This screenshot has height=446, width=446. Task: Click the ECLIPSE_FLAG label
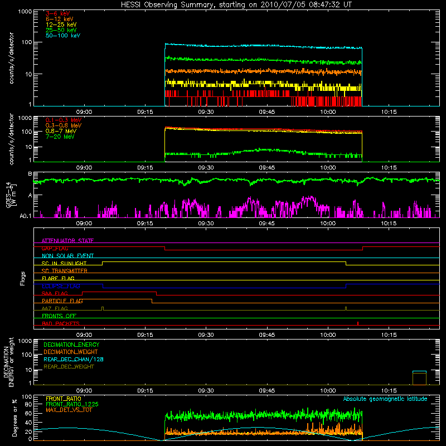tap(61, 286)
